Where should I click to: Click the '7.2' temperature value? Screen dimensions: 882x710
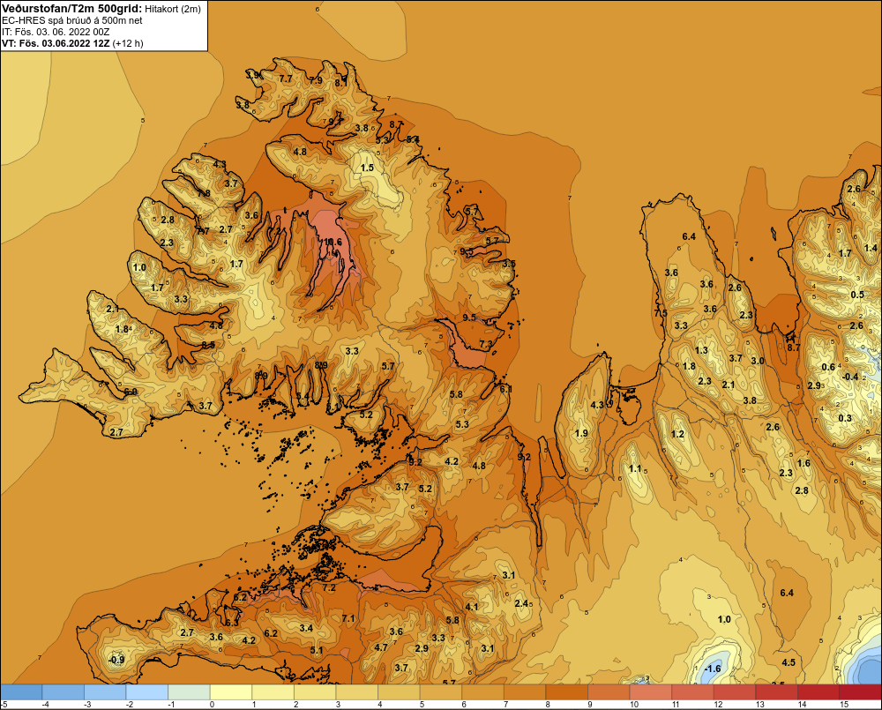[x=329, y=587]
